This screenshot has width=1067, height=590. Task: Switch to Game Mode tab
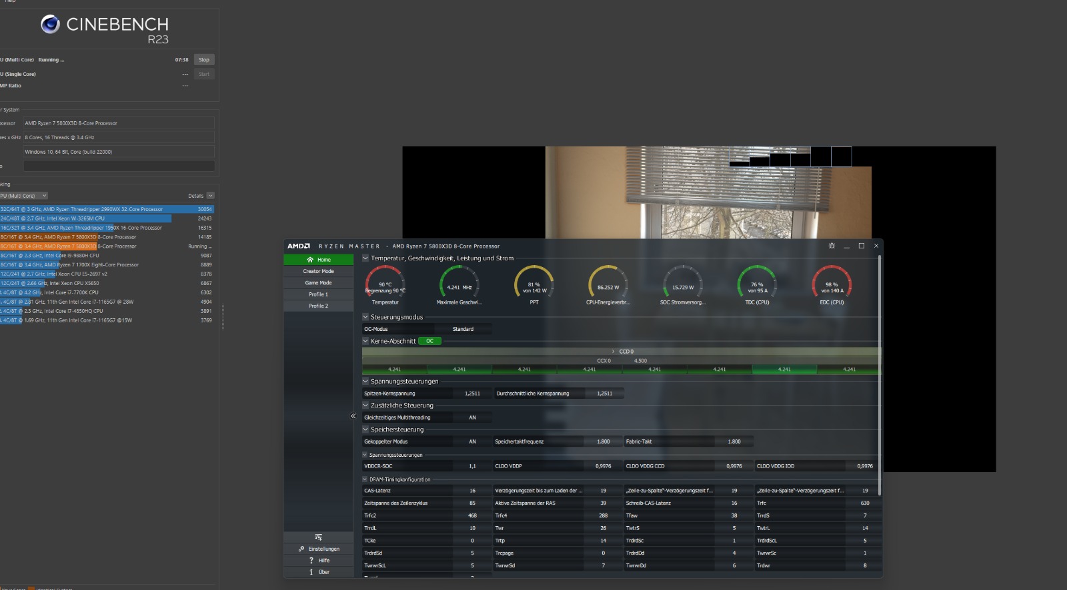[318, 283]
